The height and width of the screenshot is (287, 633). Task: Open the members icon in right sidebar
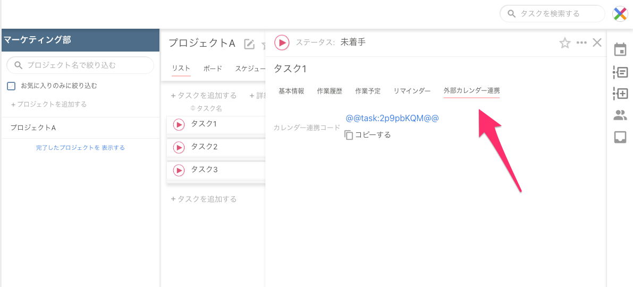click(x=620, y=115)
